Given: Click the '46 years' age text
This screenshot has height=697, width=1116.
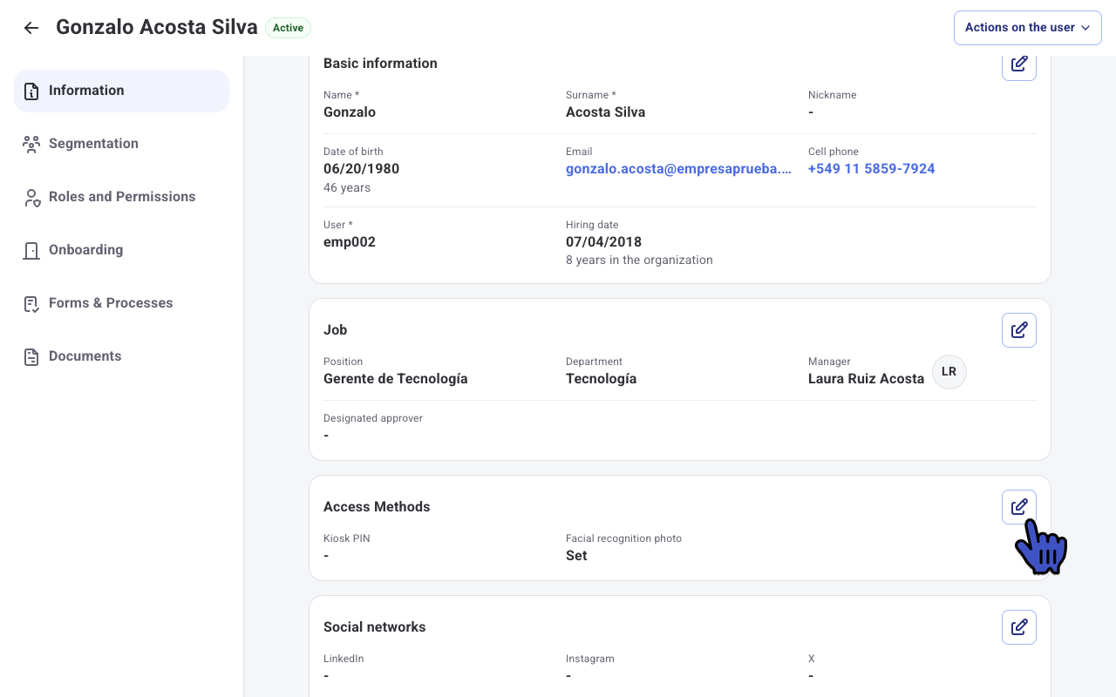Looking at the screenshot, I should [347, 187].
